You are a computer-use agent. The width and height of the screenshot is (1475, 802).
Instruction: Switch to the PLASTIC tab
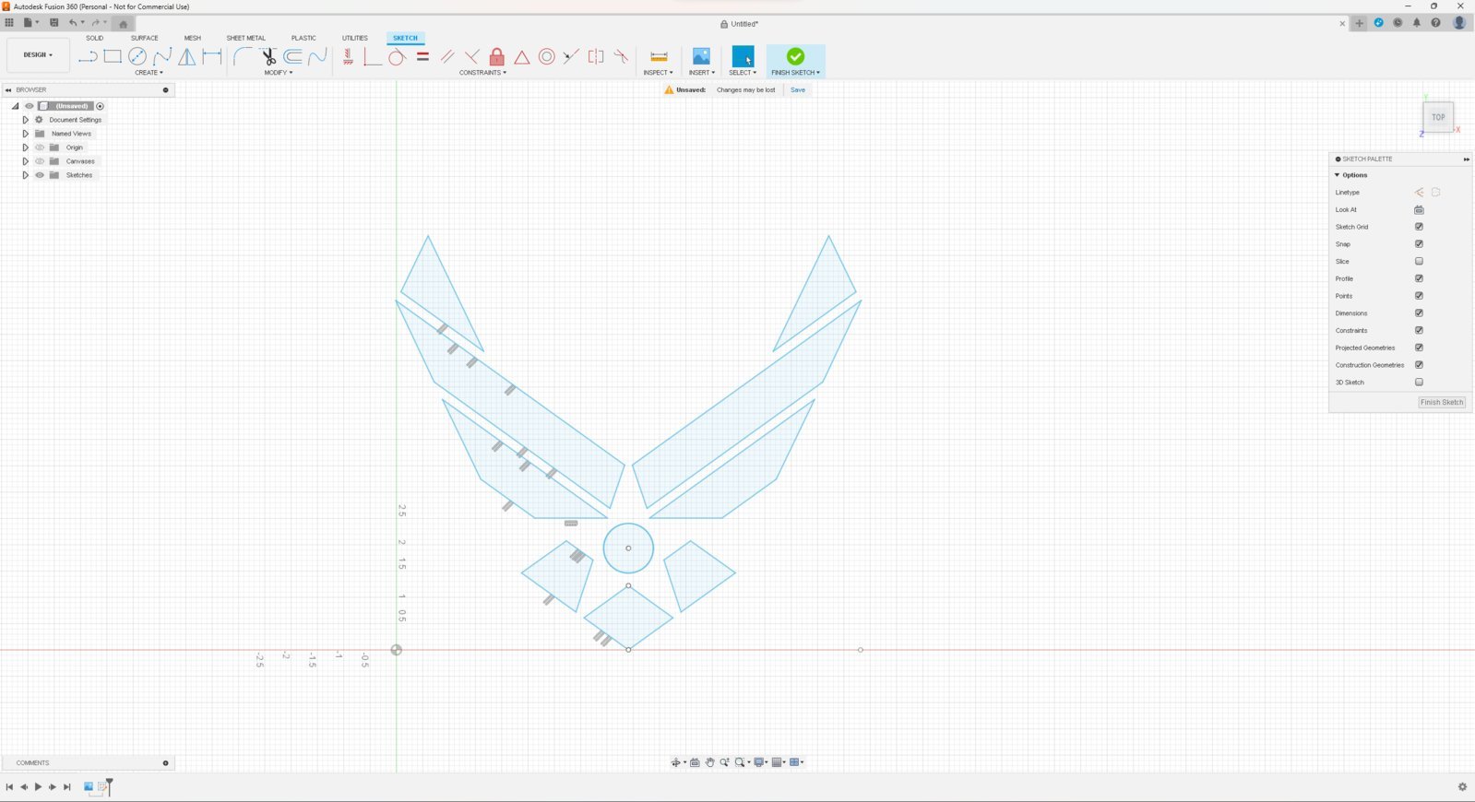[303, 38]
